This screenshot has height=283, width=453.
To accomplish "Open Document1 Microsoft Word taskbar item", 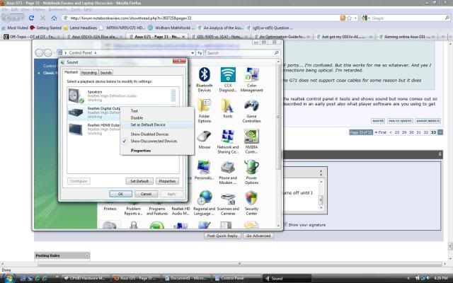I will coord(186,278).
